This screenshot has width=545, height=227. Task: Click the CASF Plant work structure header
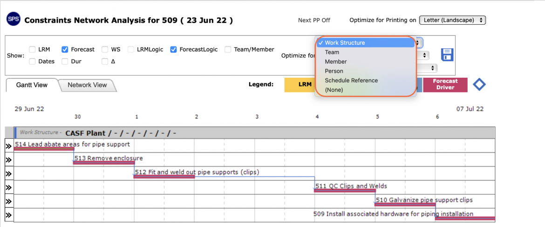pyautogui.click(x=254, y=133)
